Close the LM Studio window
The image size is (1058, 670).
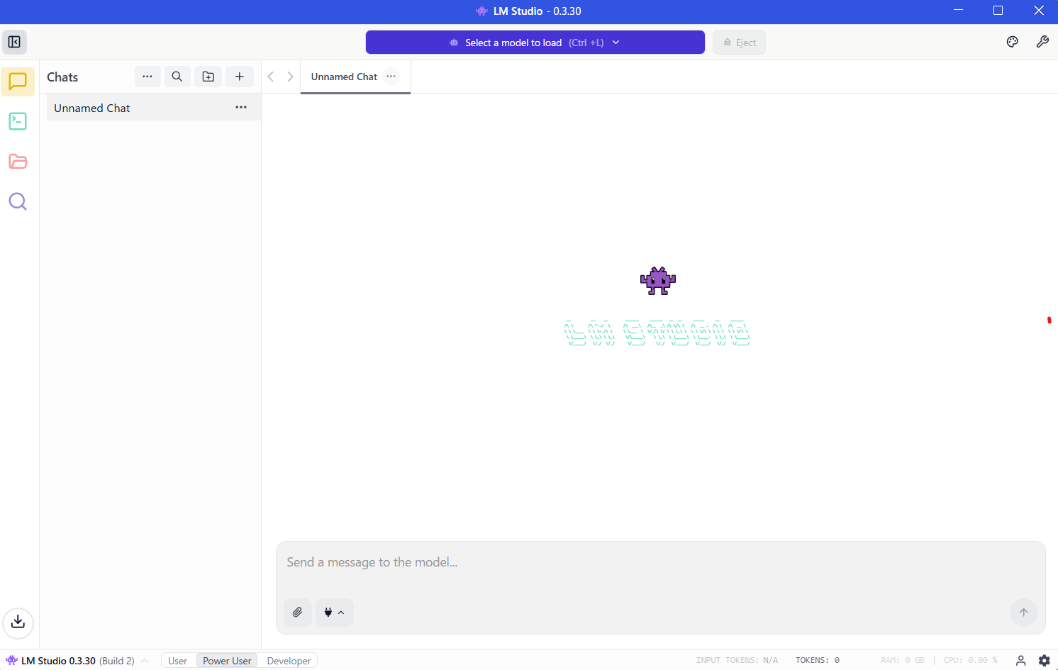pos(1039,11)
